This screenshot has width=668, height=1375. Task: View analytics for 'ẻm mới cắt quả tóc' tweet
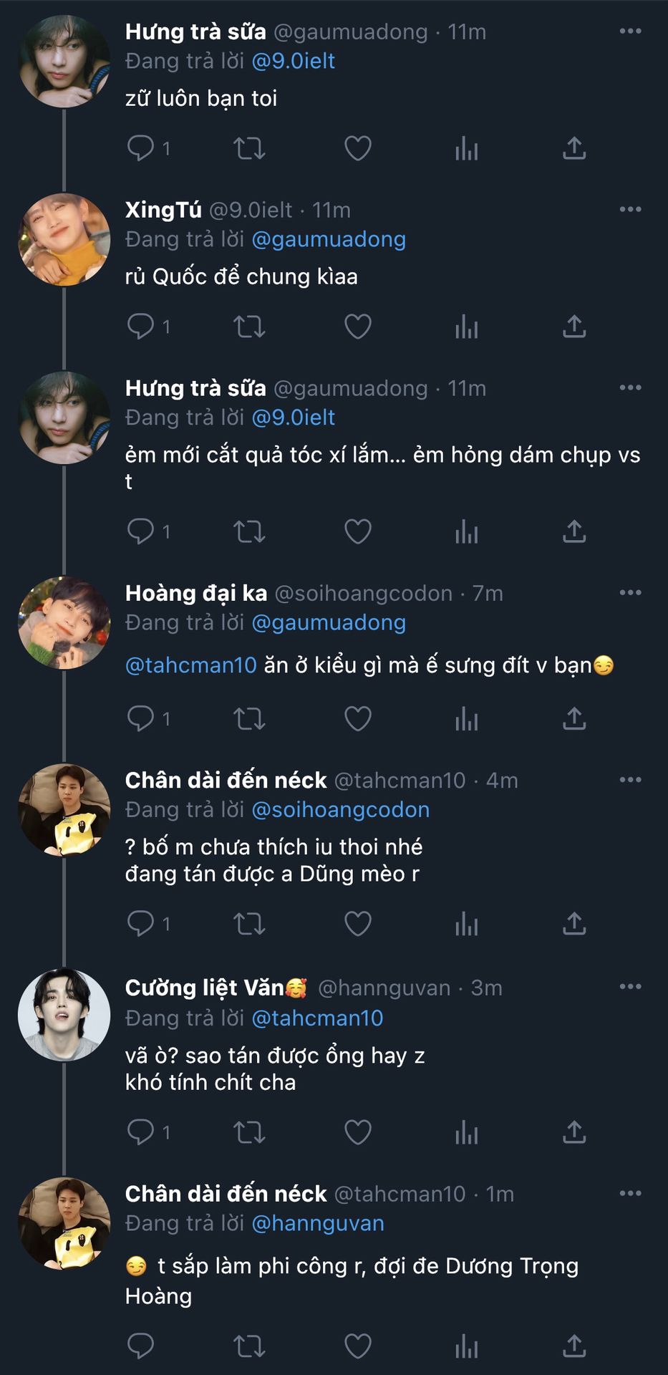point(466,531)
